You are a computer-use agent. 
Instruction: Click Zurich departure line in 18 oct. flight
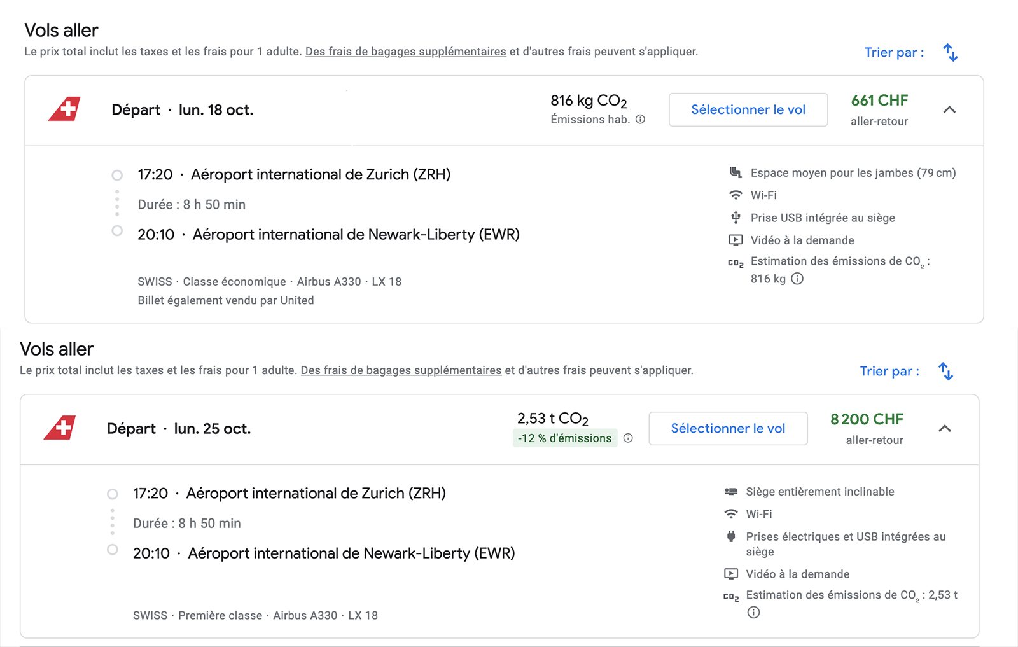[x=294, y=174]
